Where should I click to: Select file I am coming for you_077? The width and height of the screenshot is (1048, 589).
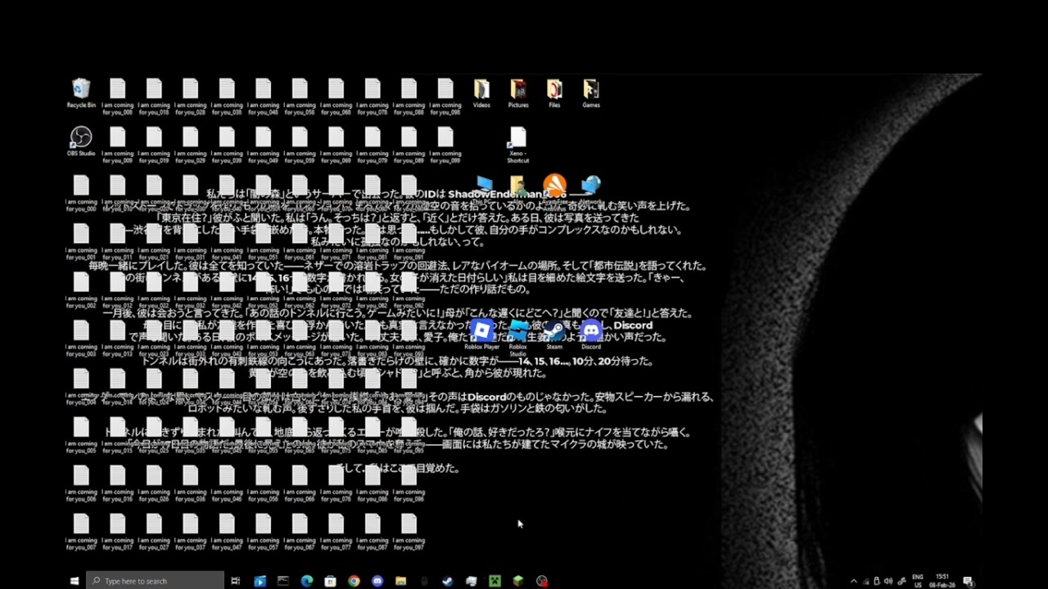click(x=337, y=532)
